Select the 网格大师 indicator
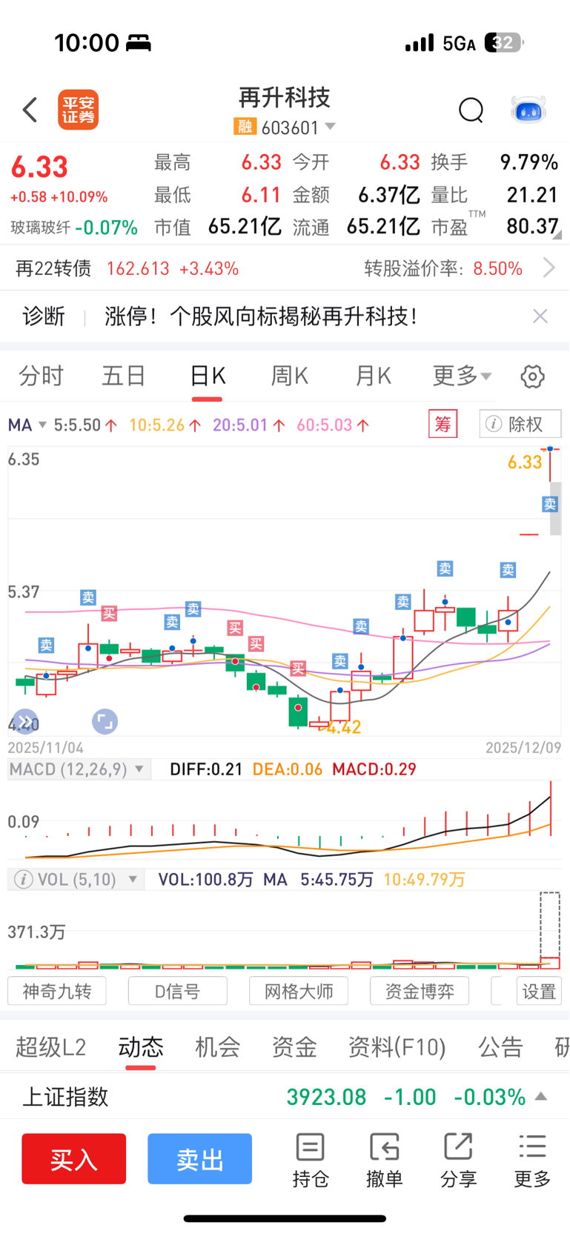570x1234 pixels. pos(299,991)
